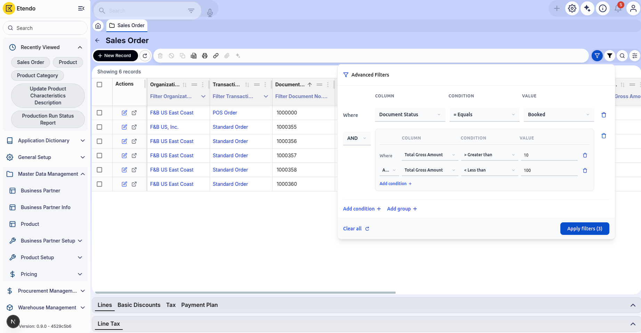Open the Booked value dropdown
This screenshot has width=641, height=333.
pyautogui.click(x=558, y=114)
